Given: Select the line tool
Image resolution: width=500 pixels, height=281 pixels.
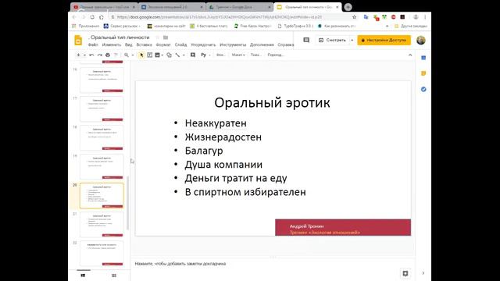Looking at the screenshot, I should coord(177,55).
